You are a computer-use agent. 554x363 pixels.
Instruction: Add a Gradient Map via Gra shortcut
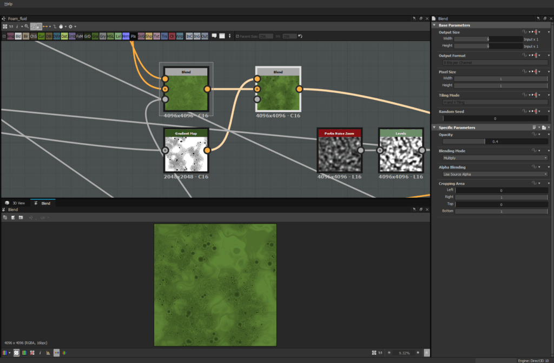coord(95,36)
